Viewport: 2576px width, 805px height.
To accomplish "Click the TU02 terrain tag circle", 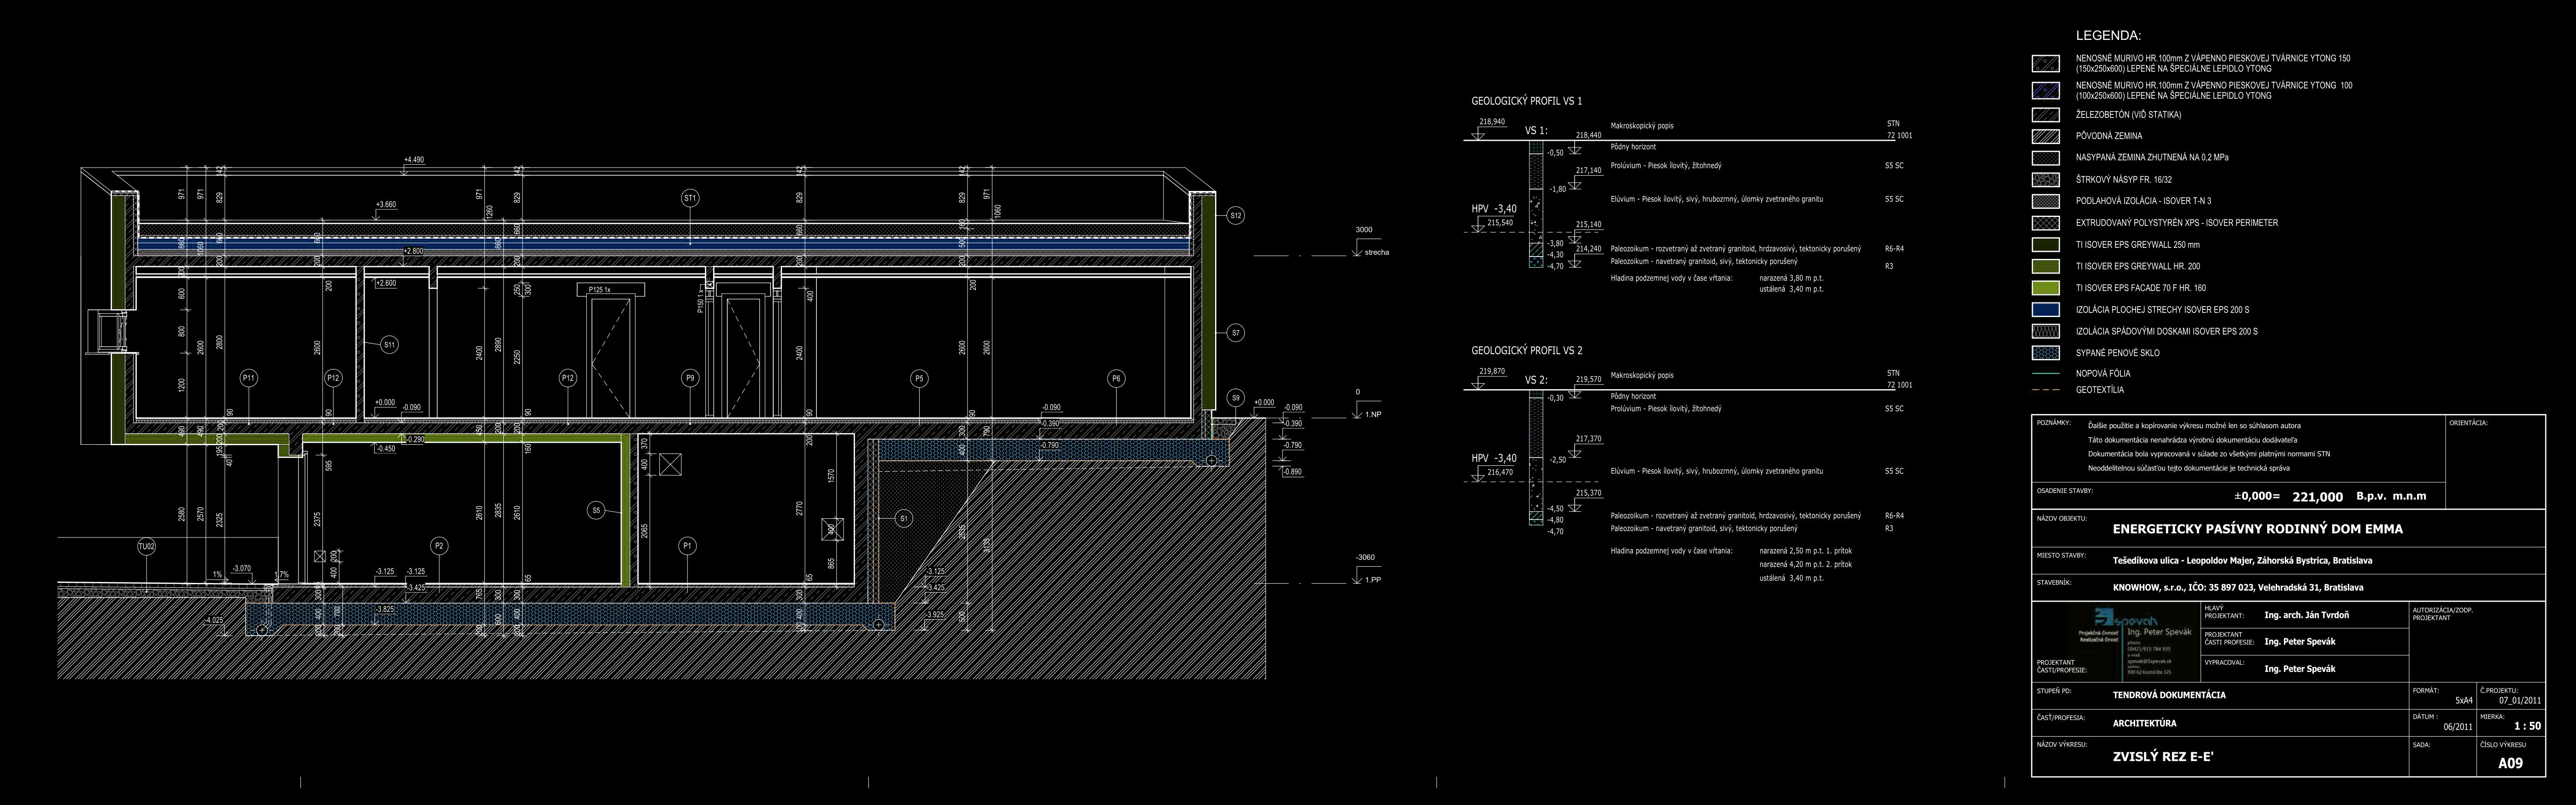I will coord(146,547).
